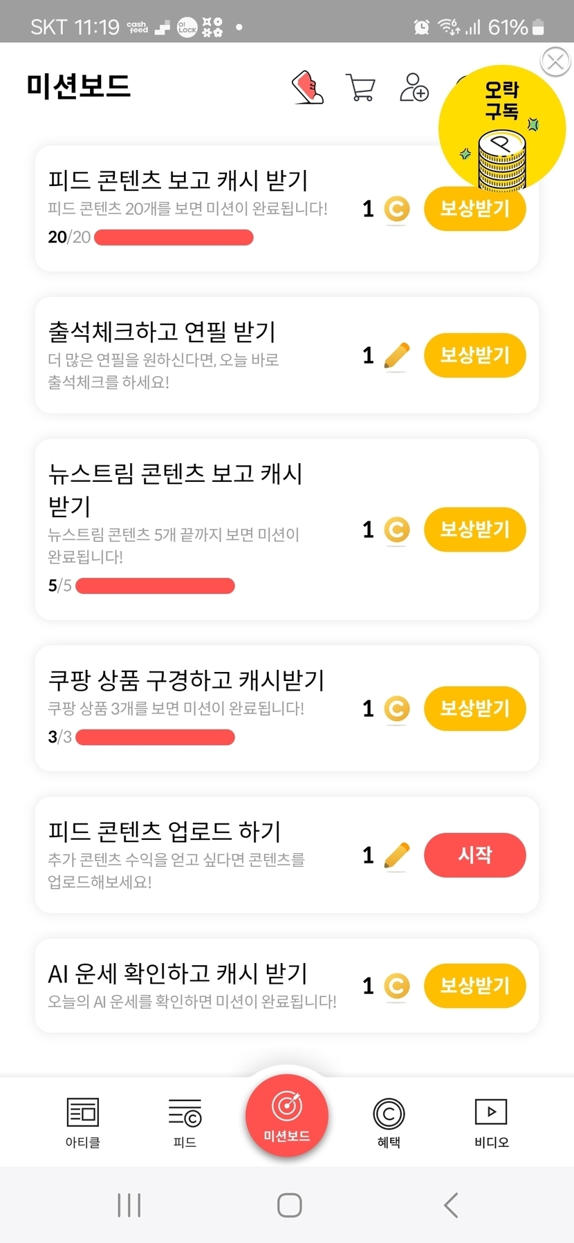This screenshot has width=574, height=1243.
Task: Claim the 출석체크 pencil reward
Action: click(x=474, y=355)
